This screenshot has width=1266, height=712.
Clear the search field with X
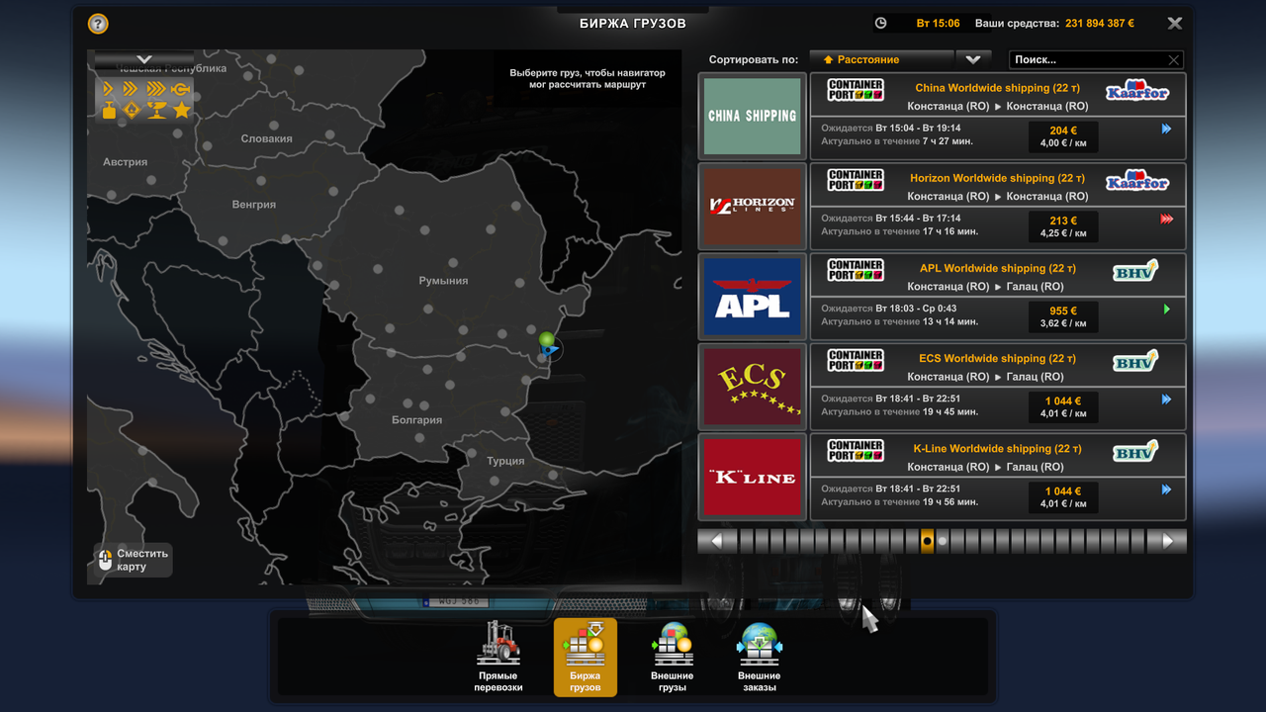point(1174,60)
